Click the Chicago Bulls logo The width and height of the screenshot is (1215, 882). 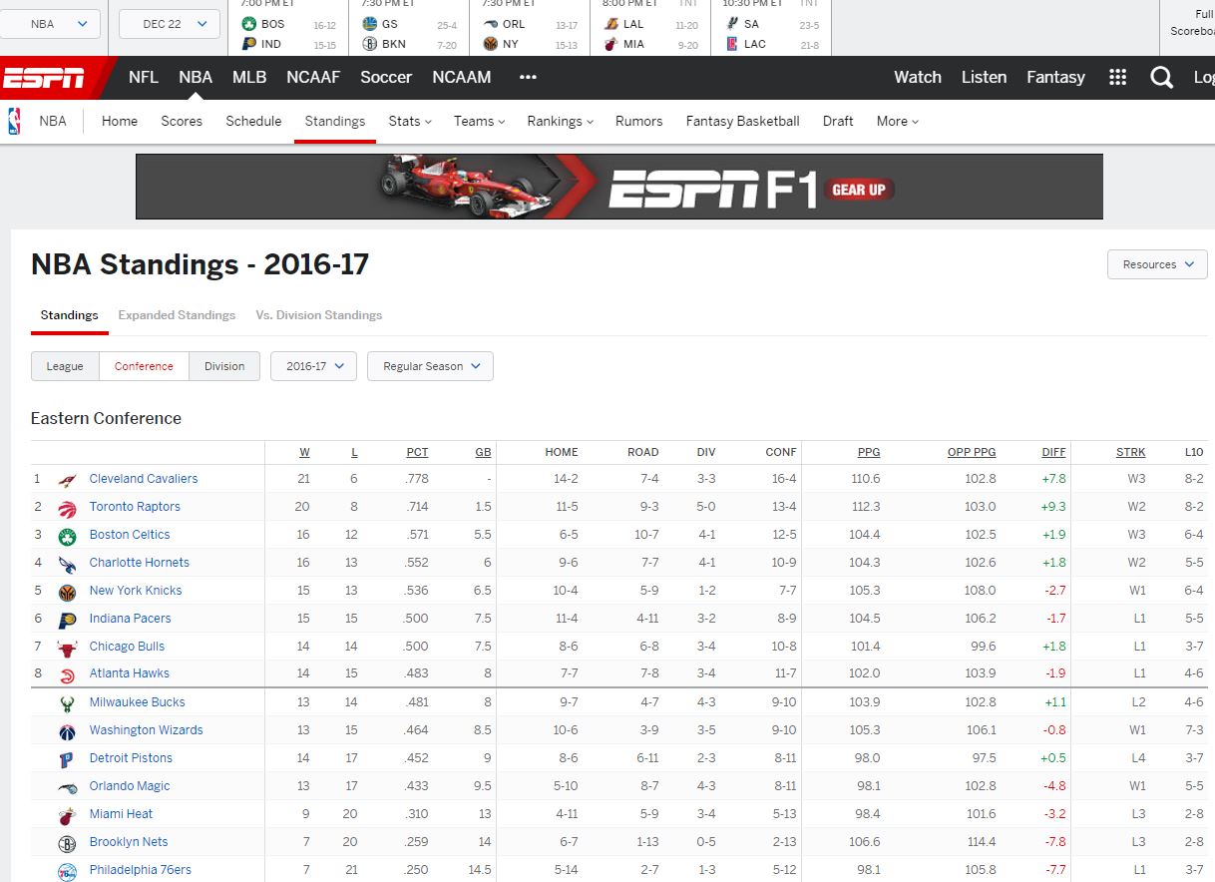click(x=67, y=648)
